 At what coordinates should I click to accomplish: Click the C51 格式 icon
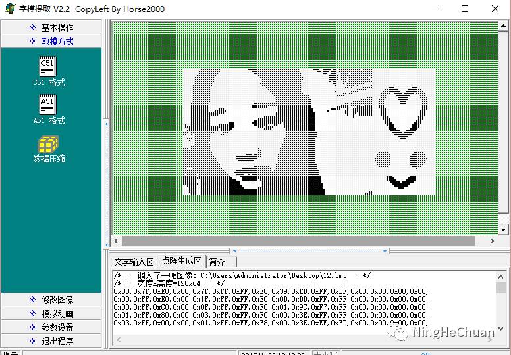48,66
